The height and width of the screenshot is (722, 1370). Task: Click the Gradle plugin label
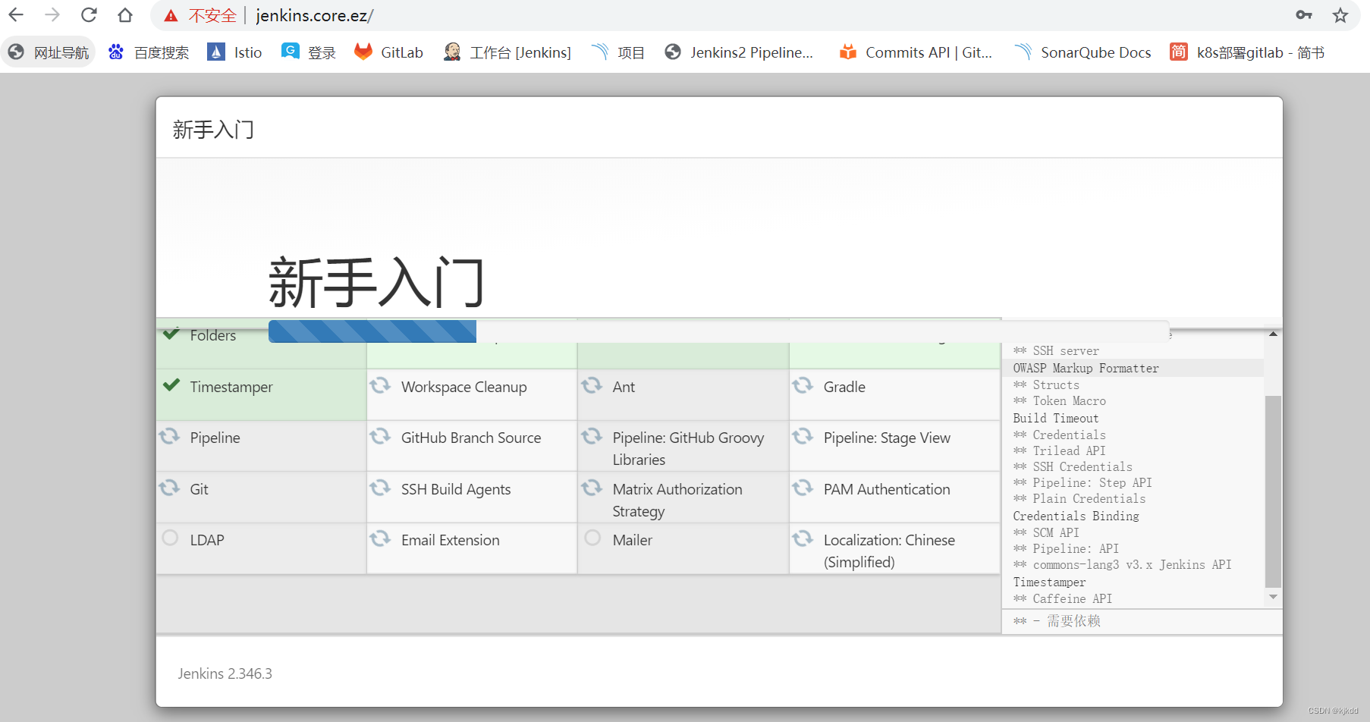pos(844,387)
